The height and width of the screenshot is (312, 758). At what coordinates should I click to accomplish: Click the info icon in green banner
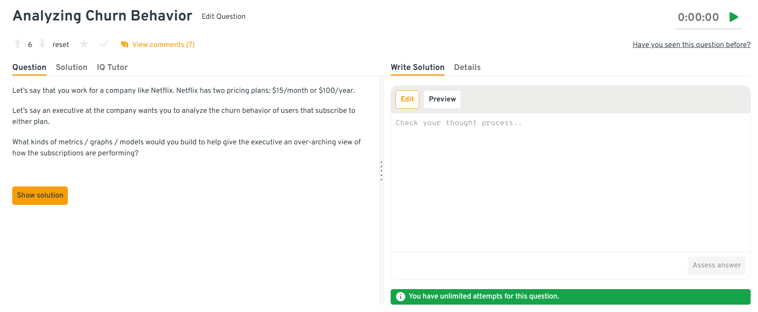[x=400, y=296]
